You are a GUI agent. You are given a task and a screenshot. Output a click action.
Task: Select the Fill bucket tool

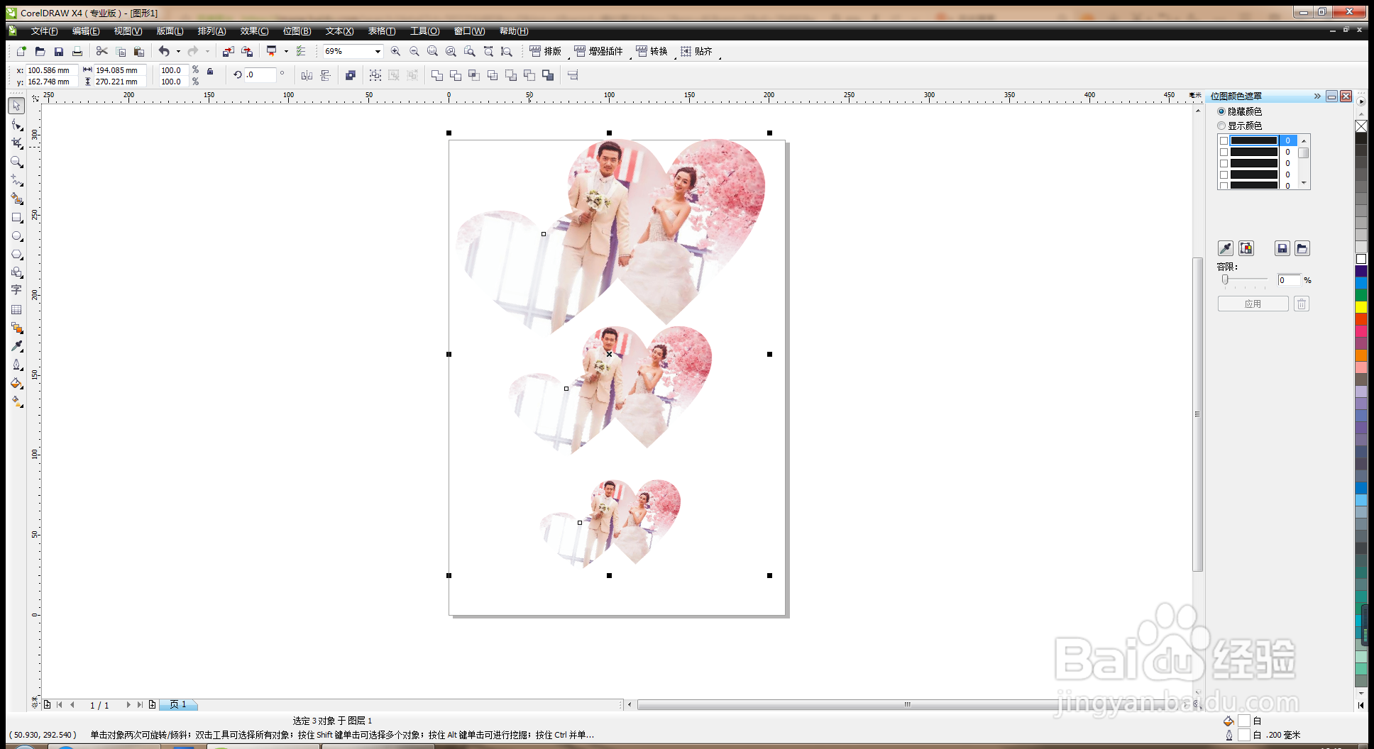click(x=16, y=383)
